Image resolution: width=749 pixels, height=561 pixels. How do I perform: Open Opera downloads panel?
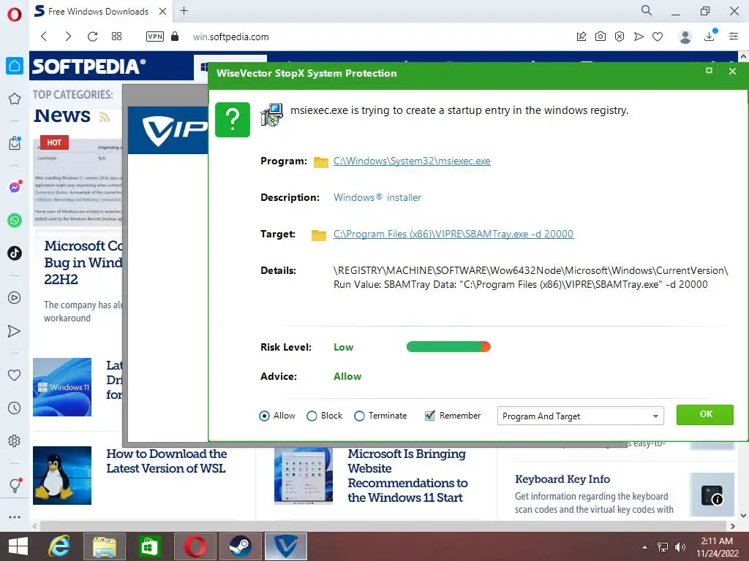coord(710,35)
